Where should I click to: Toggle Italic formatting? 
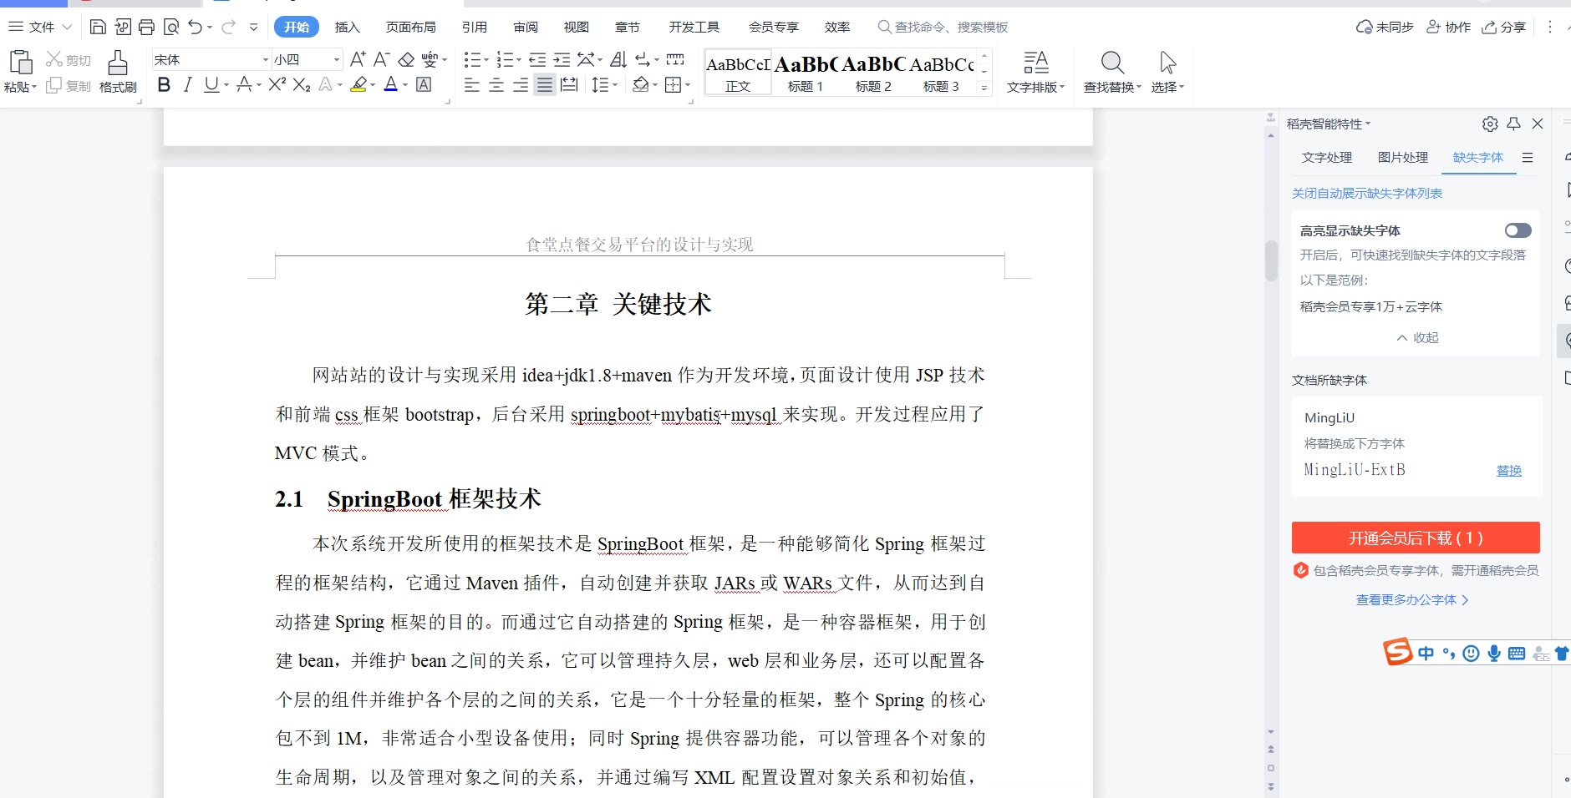(x=188, y=84)
